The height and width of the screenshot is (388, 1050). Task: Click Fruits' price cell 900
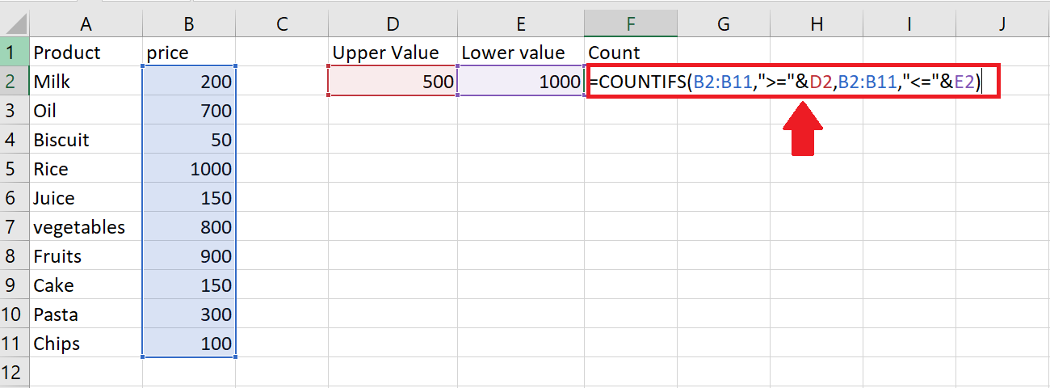pos(189,256)
